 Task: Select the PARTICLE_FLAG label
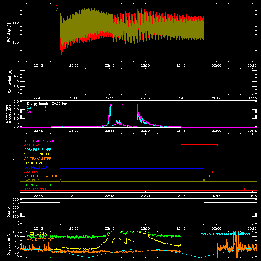coord(37,176)
